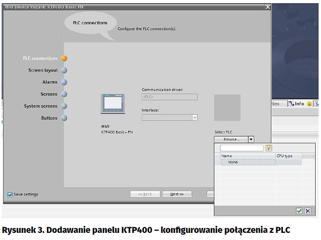Screen dimensions: 321x240
Task: Cancel PLC selection with blue X icon
Action: coord(307,211)
